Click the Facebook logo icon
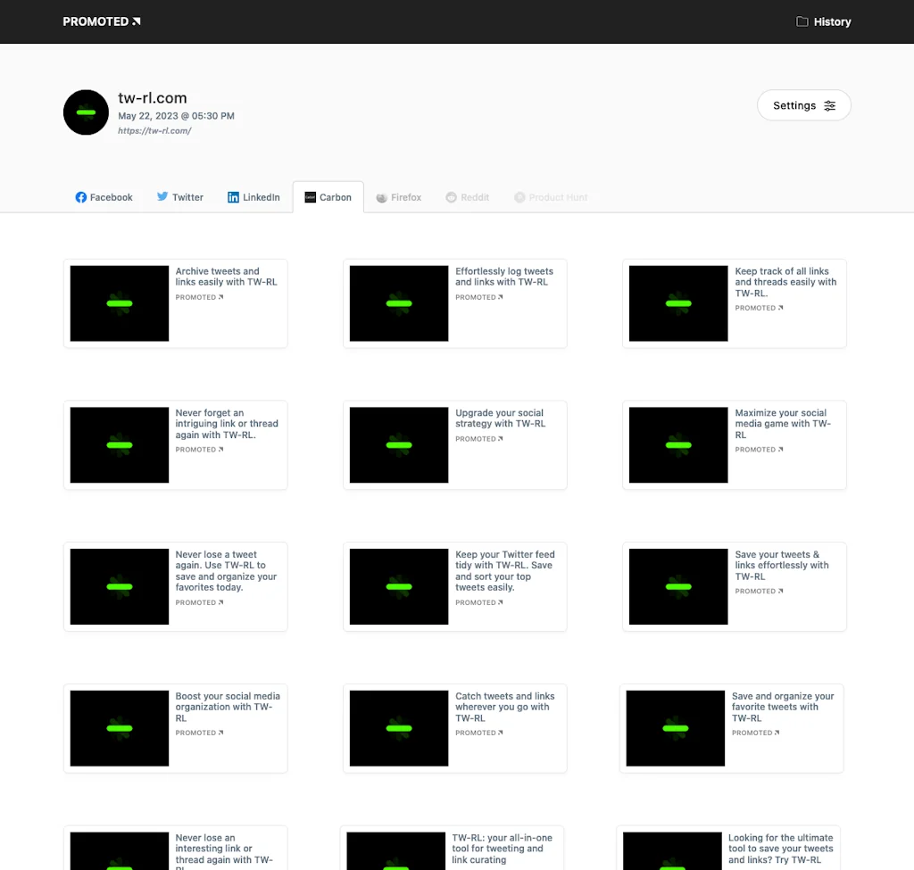914x870 pixels. pyautogui.click(x=81, y=197)
